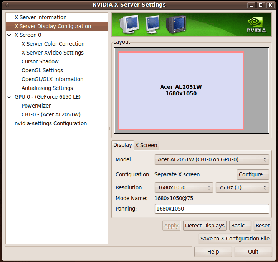The height and width of the screenshot is (262, 278).
Task: Collapse the GPU 0 GeForce 6150 LE node
Action: pyautogui.click(x=9, y=97)
